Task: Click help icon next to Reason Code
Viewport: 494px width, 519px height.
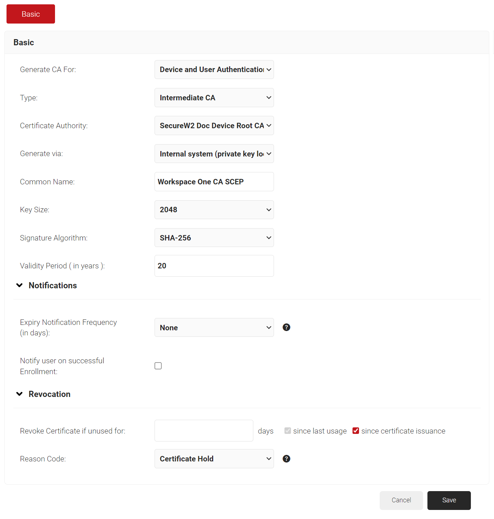Action: (x=286, y=459)
